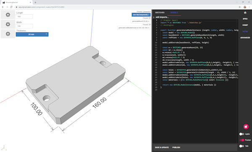The height and width of the screenshot is (152, 252).
Task: Click the const materials code line
Action: pyautogui.click(x=195, y=80)
